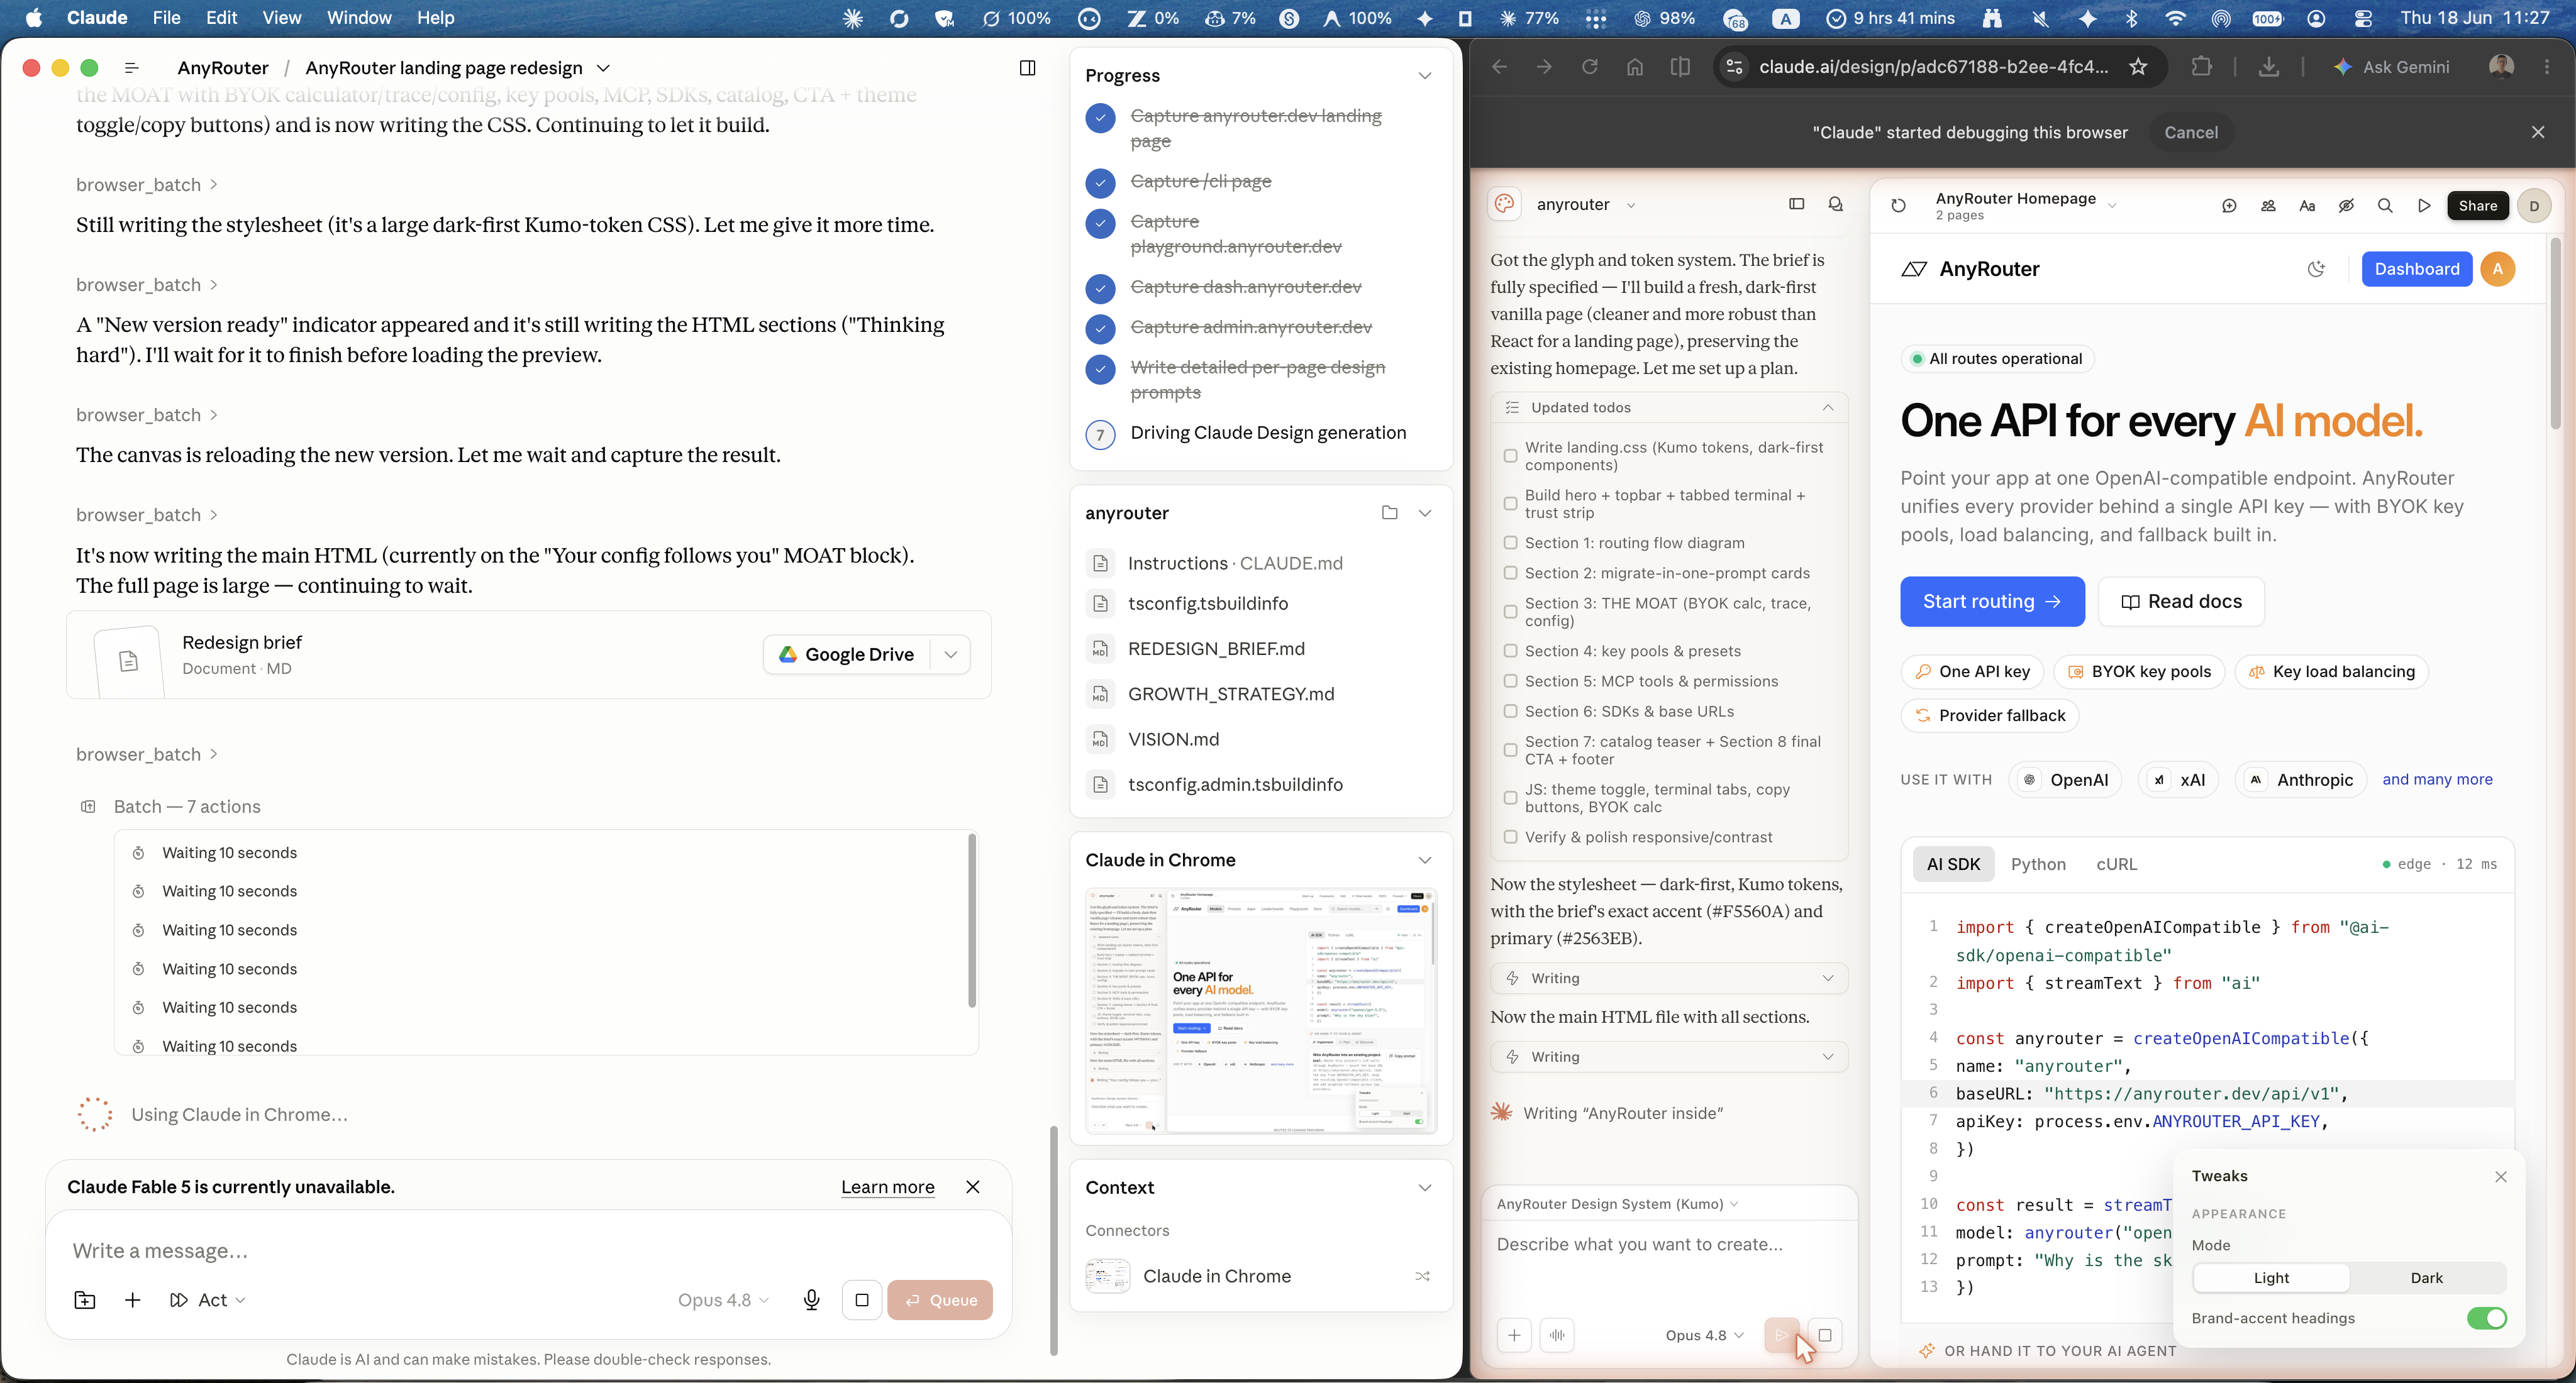Click the add-folder icon below the message box
The image size is (2576, 1383).
[85, 1300]
